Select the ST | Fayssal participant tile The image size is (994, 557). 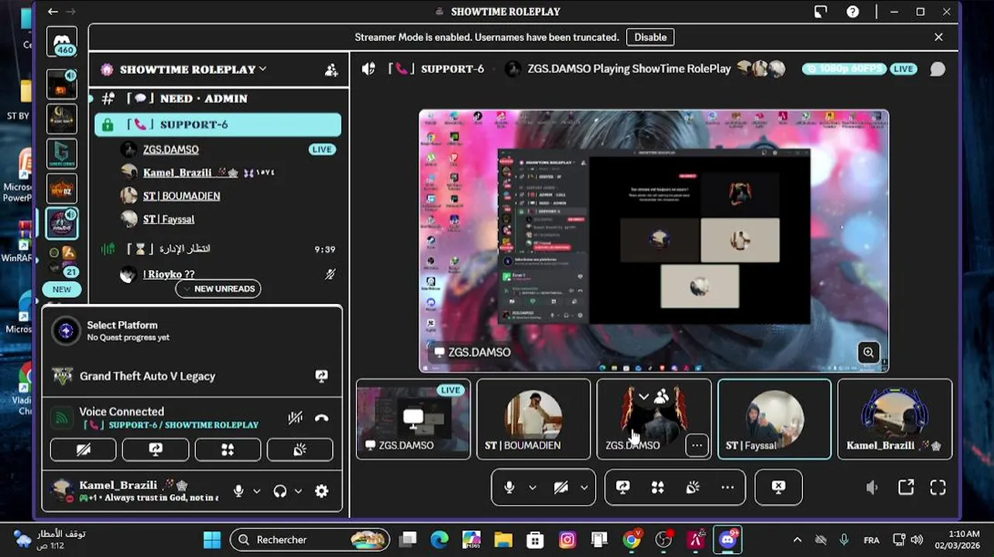pos(774,419)
